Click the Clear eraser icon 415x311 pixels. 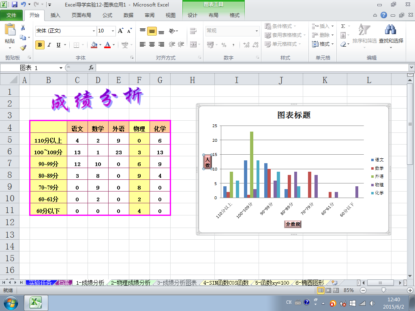(343, 44)
